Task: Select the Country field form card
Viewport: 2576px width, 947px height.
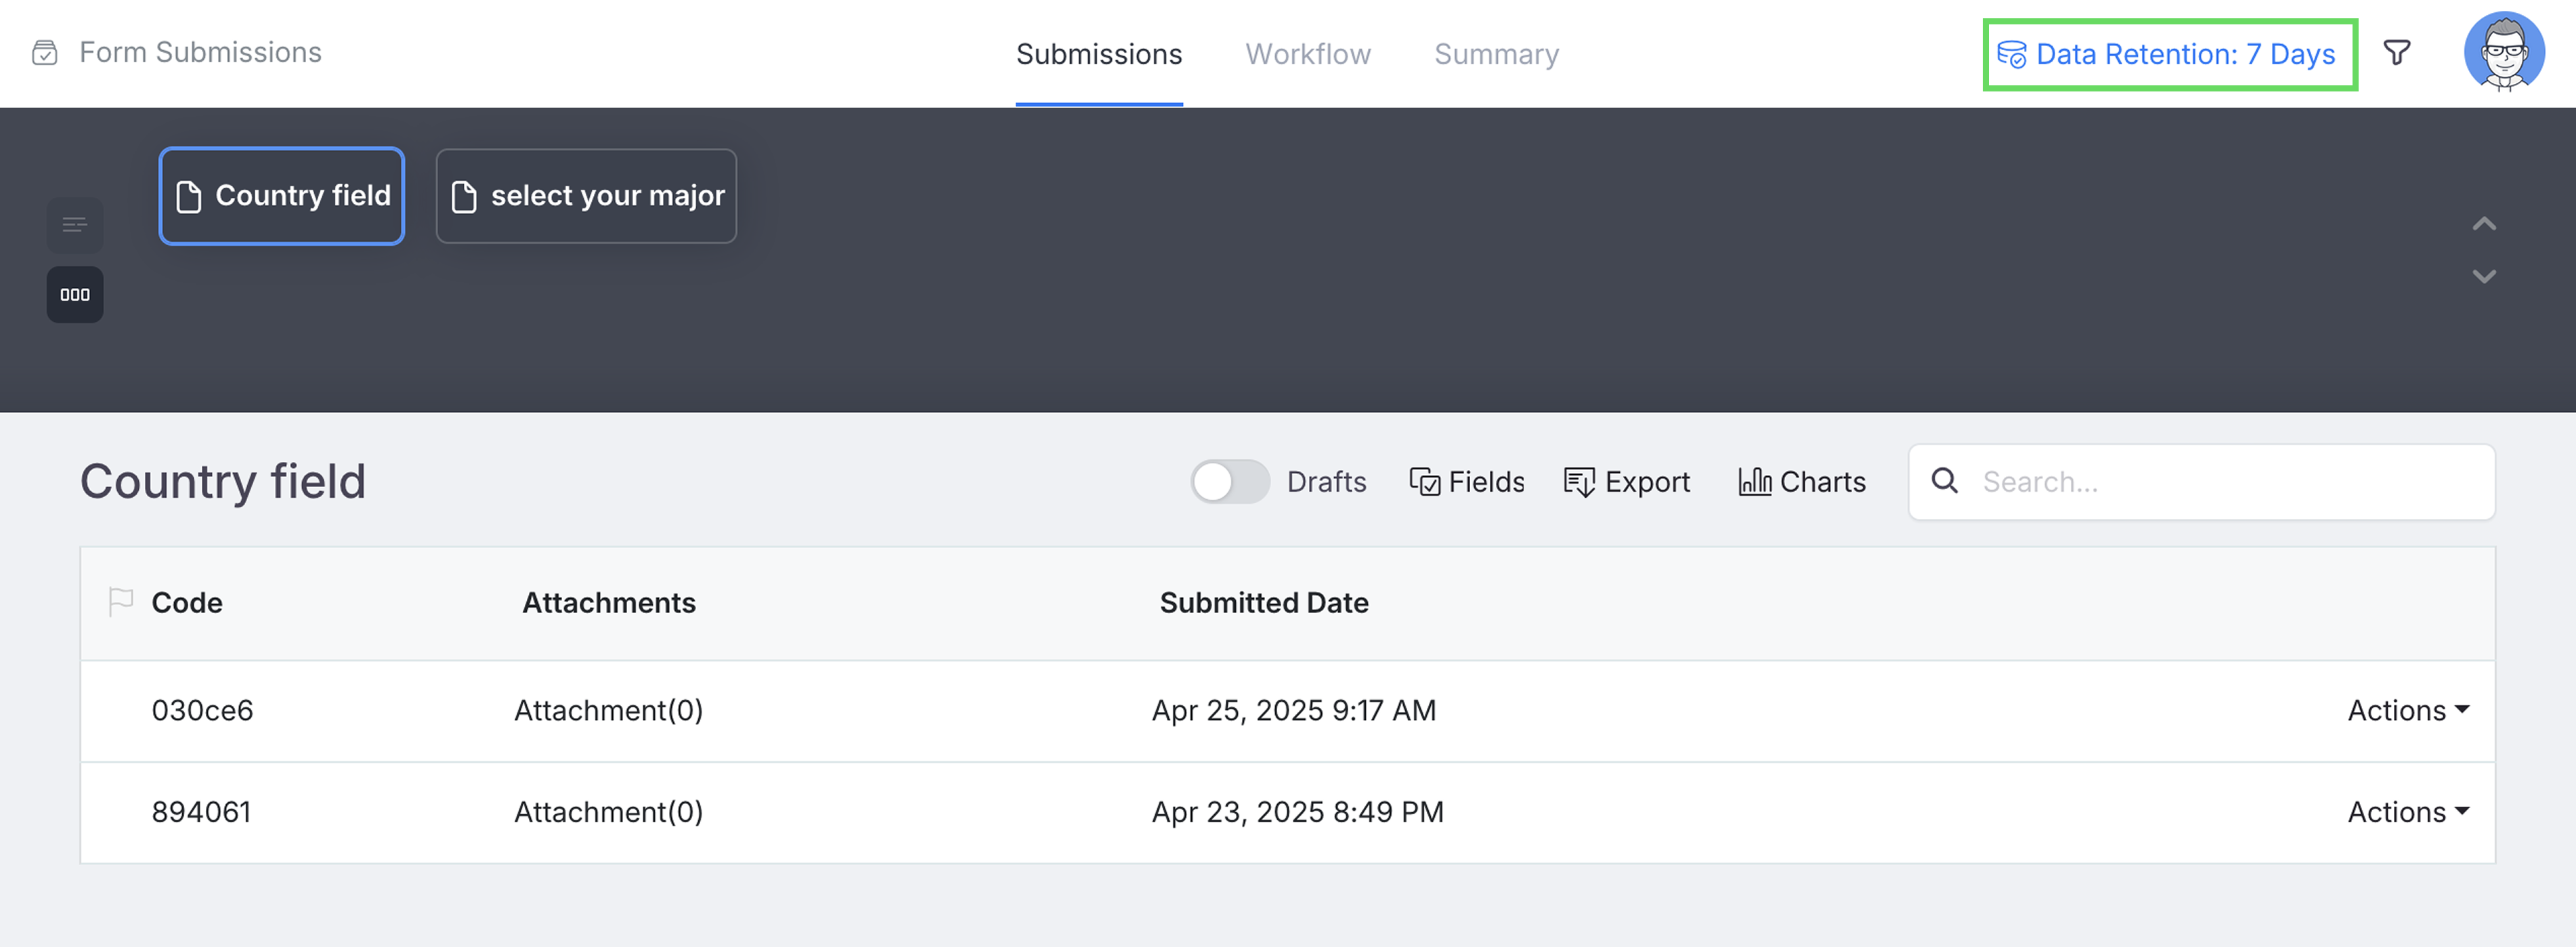Action: pos(281,196)
